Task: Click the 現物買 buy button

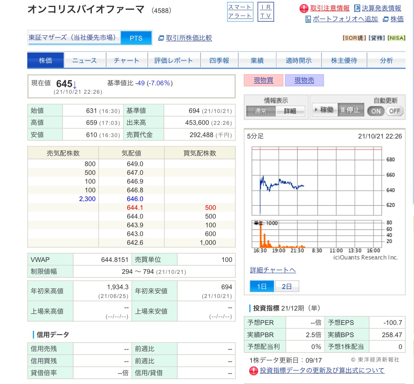Action: pyautogui.click(x=264, y=80)
